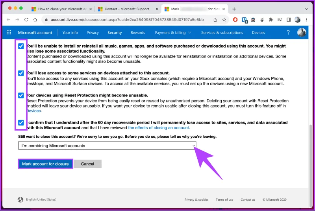This screenshot has height=211, width=315.
Task: Uncheck 'lose access to some services' checkbox
Action: point(21,73)
